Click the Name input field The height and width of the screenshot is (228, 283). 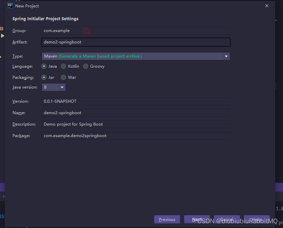136,113
